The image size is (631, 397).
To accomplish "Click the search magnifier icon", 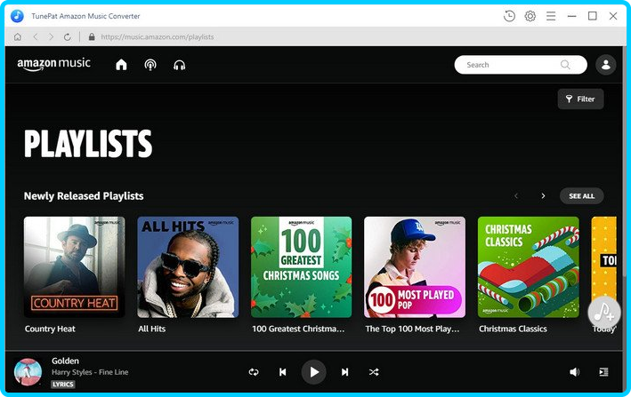I will 565,65.
